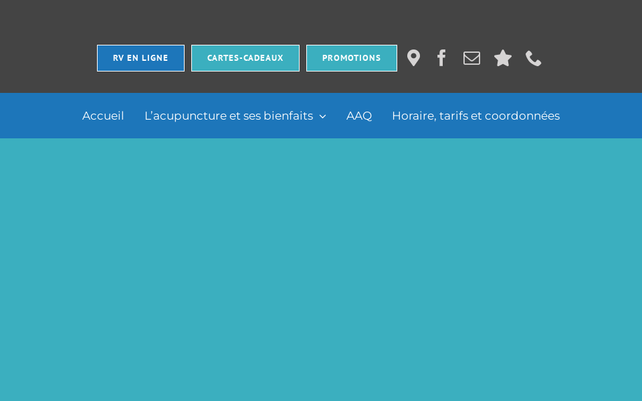
Task: Click the RV EN LIGNE button
Action: pos(140,58)
